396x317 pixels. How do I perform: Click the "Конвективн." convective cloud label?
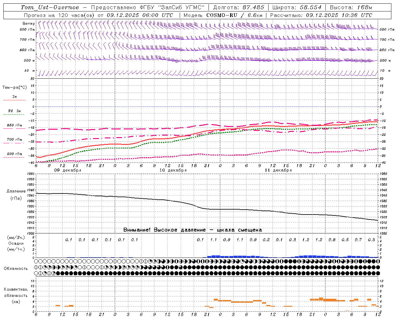[x=16, y=289]
